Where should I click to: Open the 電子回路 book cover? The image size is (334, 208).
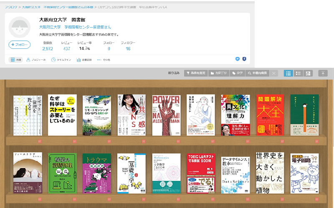pyautogui.click(x=305, y=173)
